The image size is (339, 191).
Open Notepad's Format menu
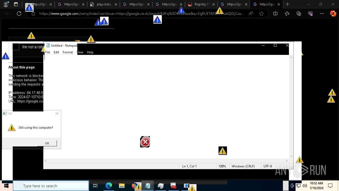pos(68,52)
